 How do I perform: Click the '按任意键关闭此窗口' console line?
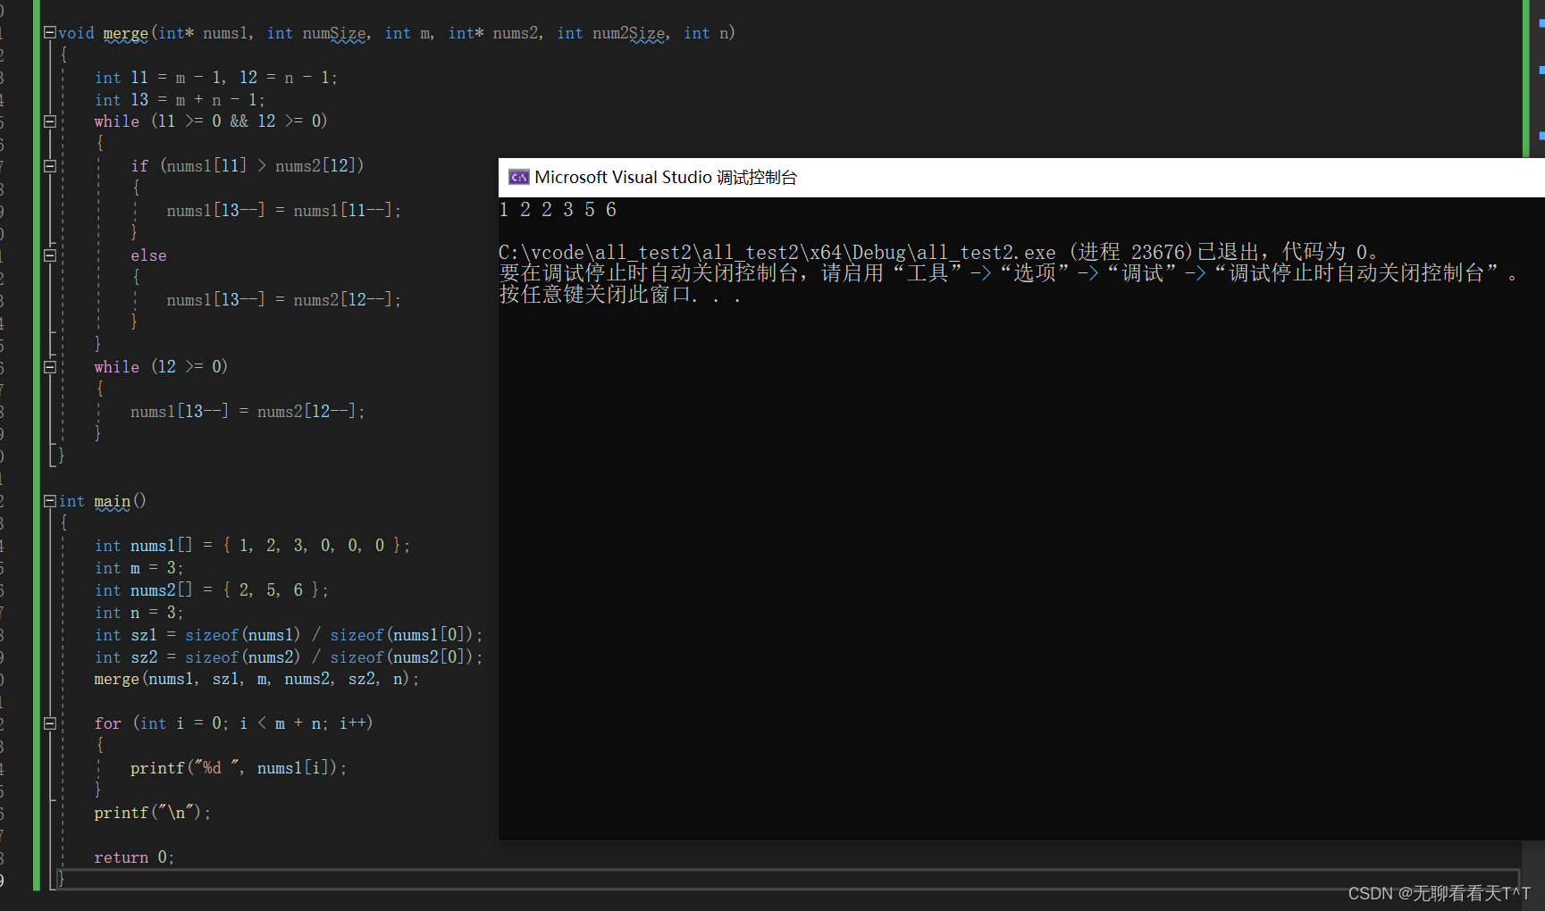[620, 295]
